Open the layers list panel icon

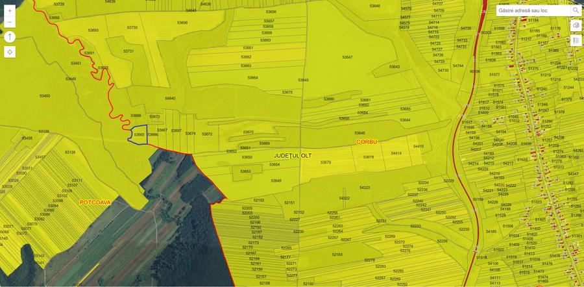pos(576,25)
